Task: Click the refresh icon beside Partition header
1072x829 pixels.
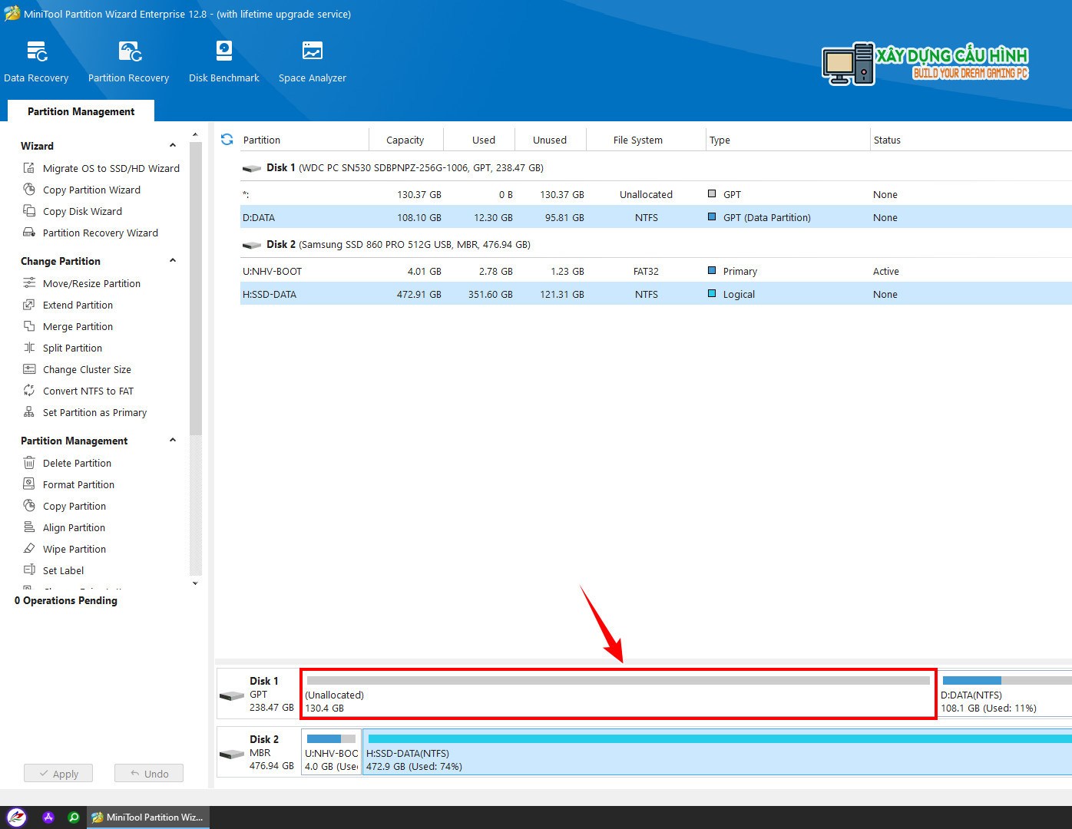Action: coord(227,140)
